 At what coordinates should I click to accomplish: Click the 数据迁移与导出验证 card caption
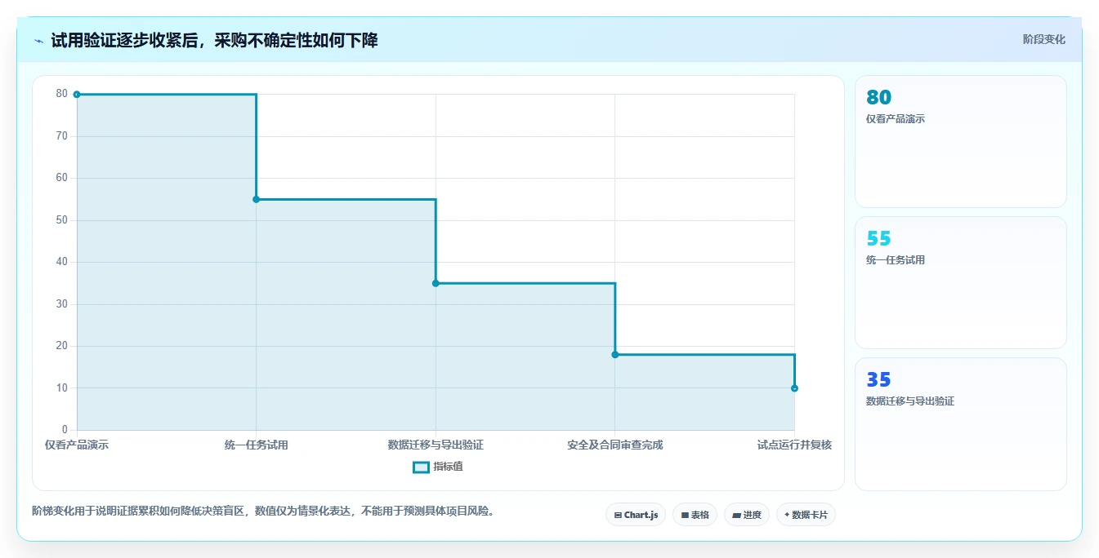[x=910, y=401]
